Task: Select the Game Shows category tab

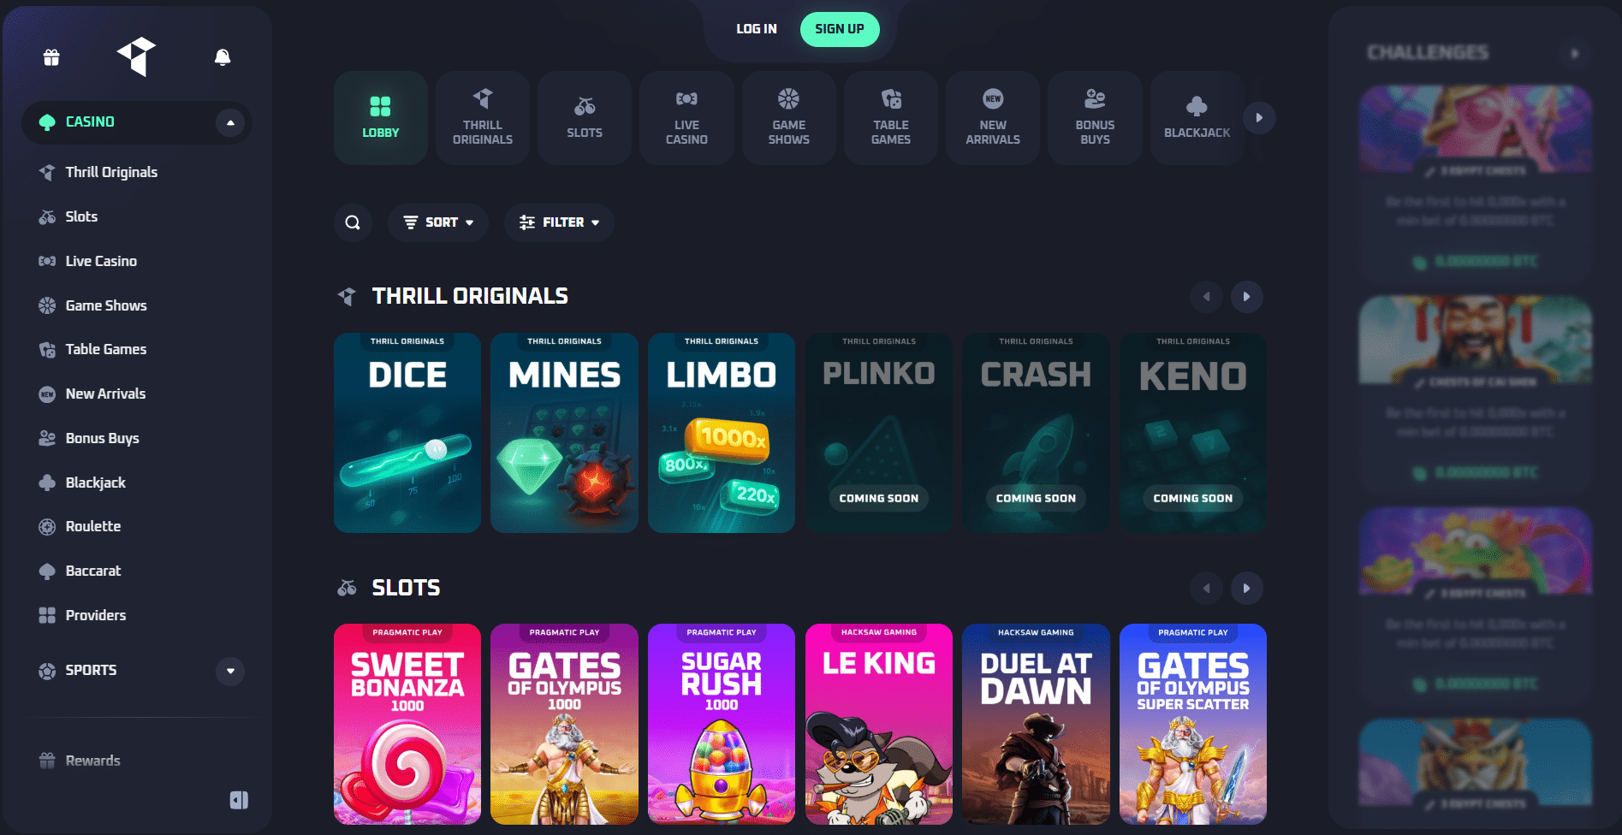Action: click(788, 118)
